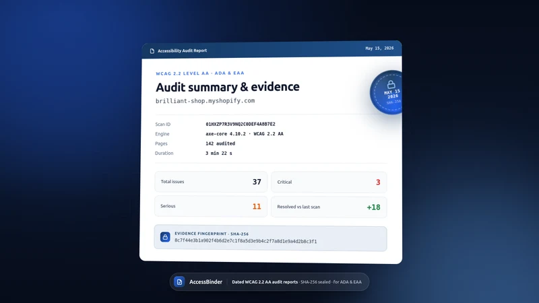Click the Resolved vs last scan label
Viewport: 539px width, 303px height.
tap(298, 207)
